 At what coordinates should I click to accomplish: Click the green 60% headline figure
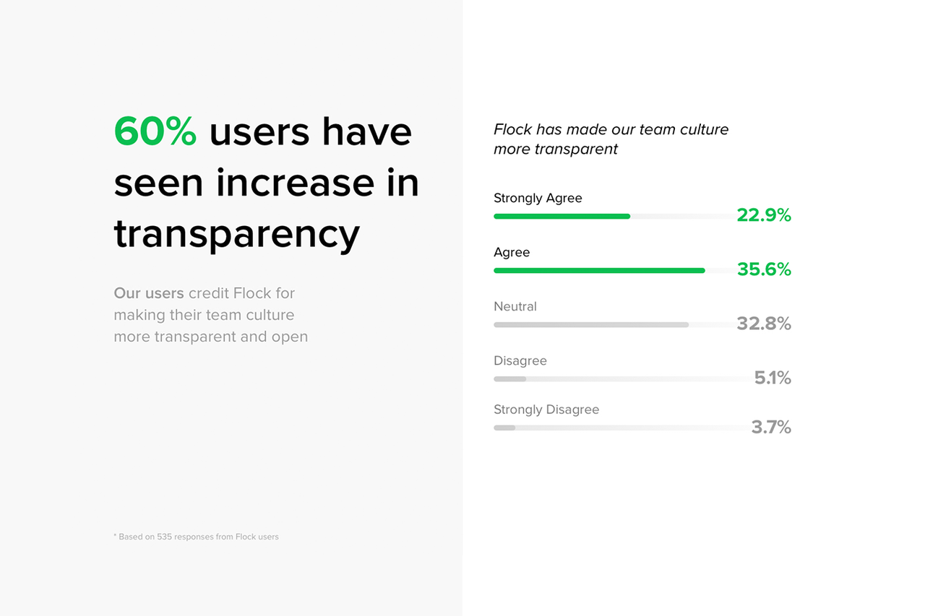(x=155, y=132)
